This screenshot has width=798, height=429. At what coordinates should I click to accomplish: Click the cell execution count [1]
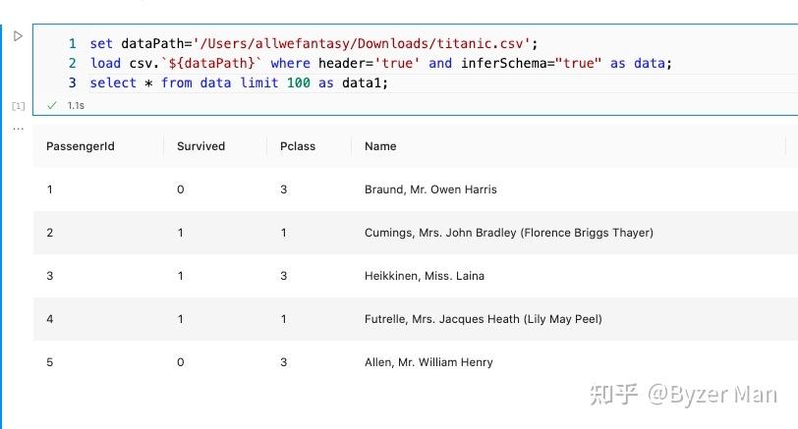click(x=18, y=105)
